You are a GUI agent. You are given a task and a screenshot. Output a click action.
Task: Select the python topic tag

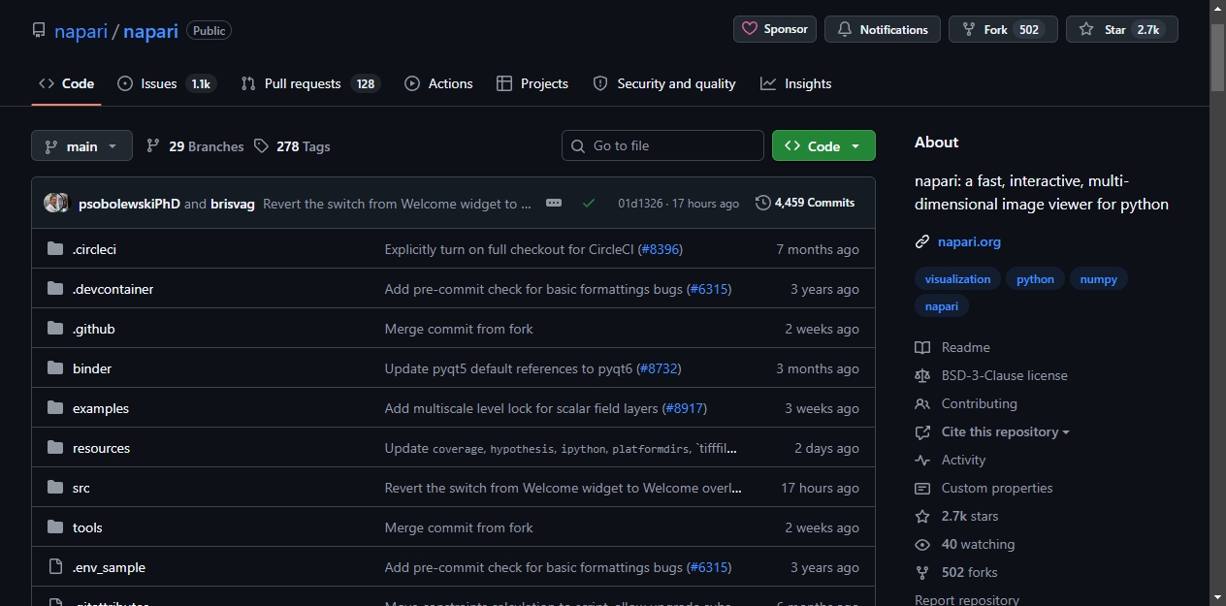tap(1035, 279)
